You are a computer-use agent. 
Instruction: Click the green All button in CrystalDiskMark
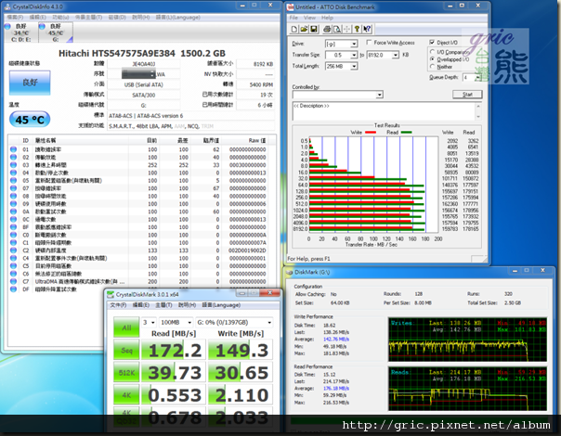[126, 327]
